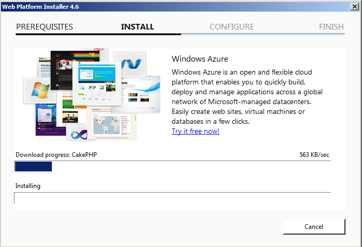Select the FINISH step label
This screenshot has height=247, width=362.
(331, 27)
